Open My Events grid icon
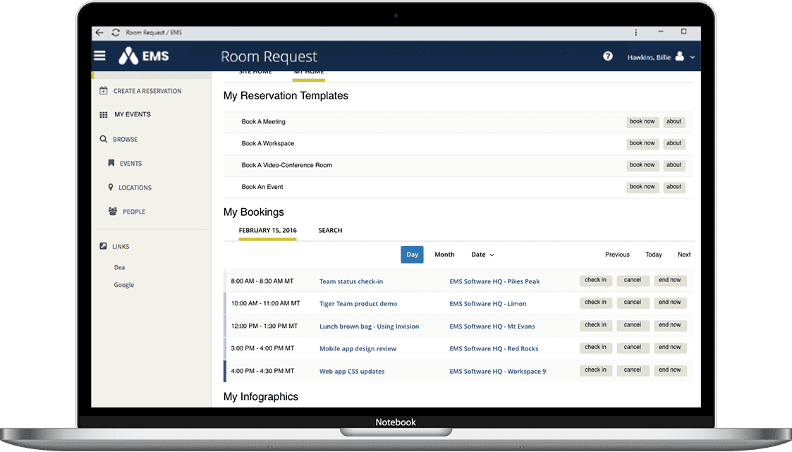 coord(104,115)
